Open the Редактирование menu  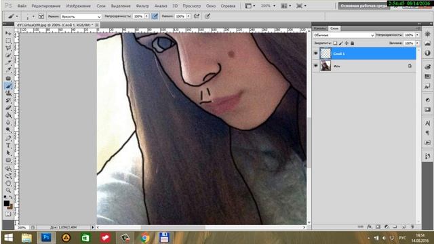(x=46, y=6)
